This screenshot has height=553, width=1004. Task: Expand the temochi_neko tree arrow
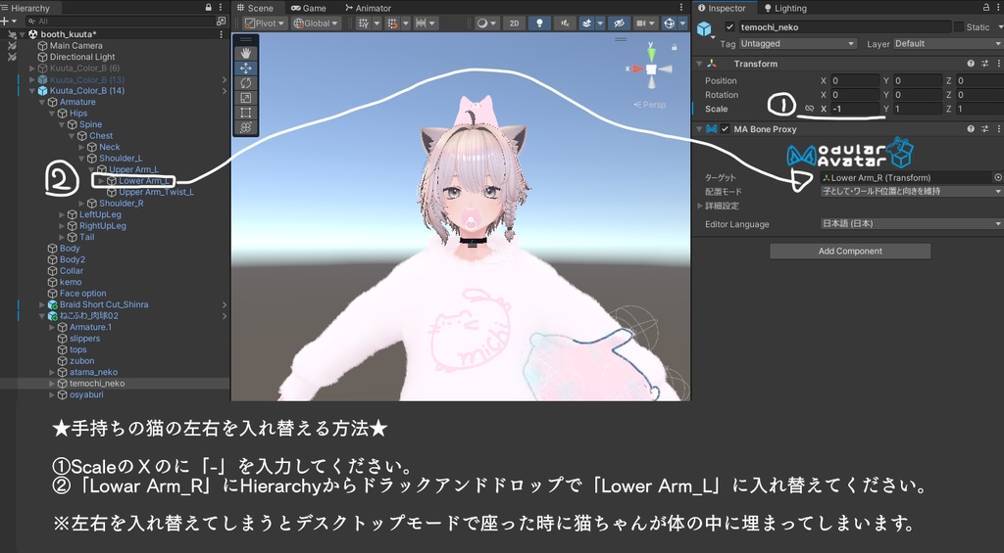[x=53, y=384]
